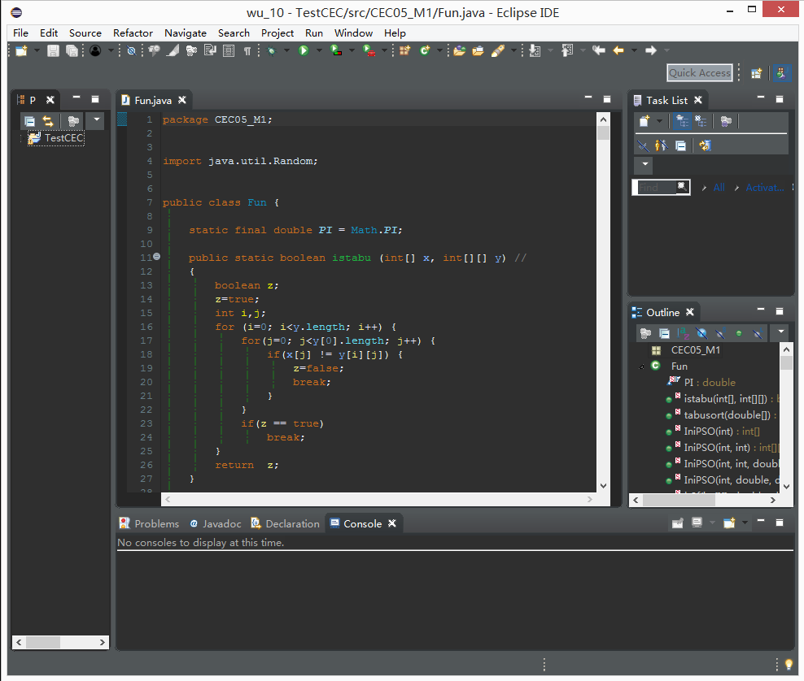Toggle Hide Static Fields and Methods
The height and width of the screenshot is (681, 804).
pyautogui.click(x=720, y=333)
